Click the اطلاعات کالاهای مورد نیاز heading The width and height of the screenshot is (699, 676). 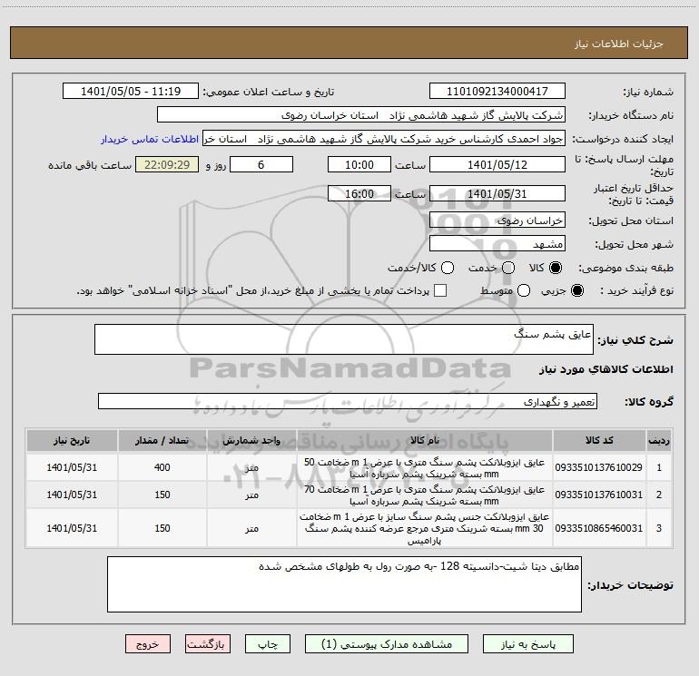[x=605, y=369]
